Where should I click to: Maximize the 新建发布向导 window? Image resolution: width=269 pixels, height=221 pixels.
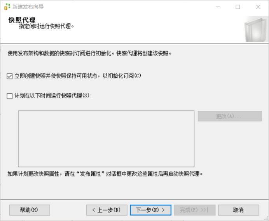coord(238,7)
